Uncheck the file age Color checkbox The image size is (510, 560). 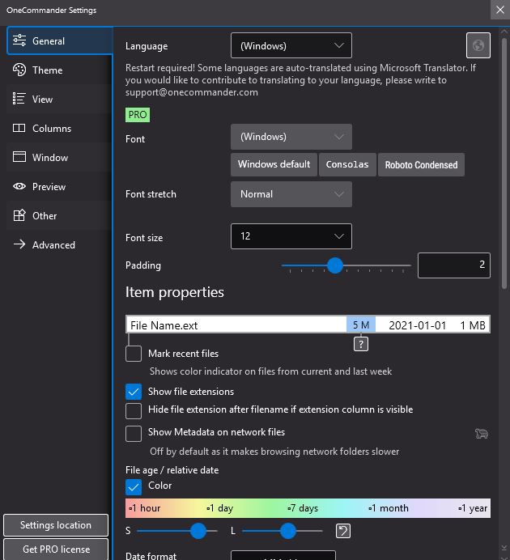(134, 487)
